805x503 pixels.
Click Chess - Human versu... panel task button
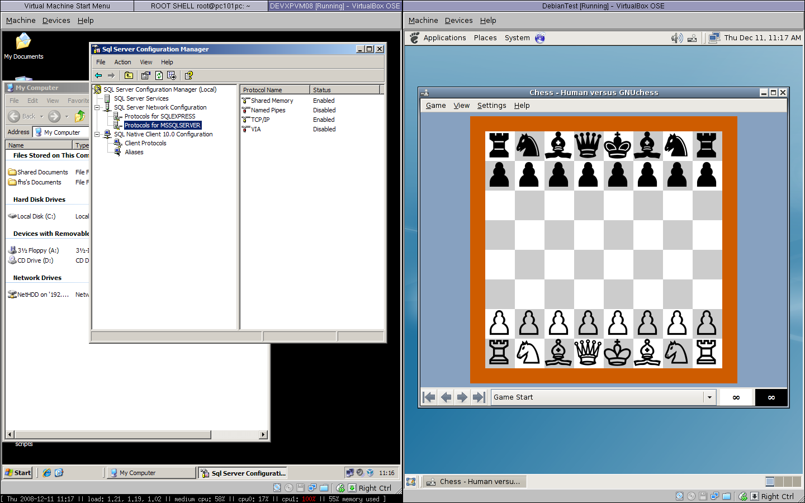(474, 482)
